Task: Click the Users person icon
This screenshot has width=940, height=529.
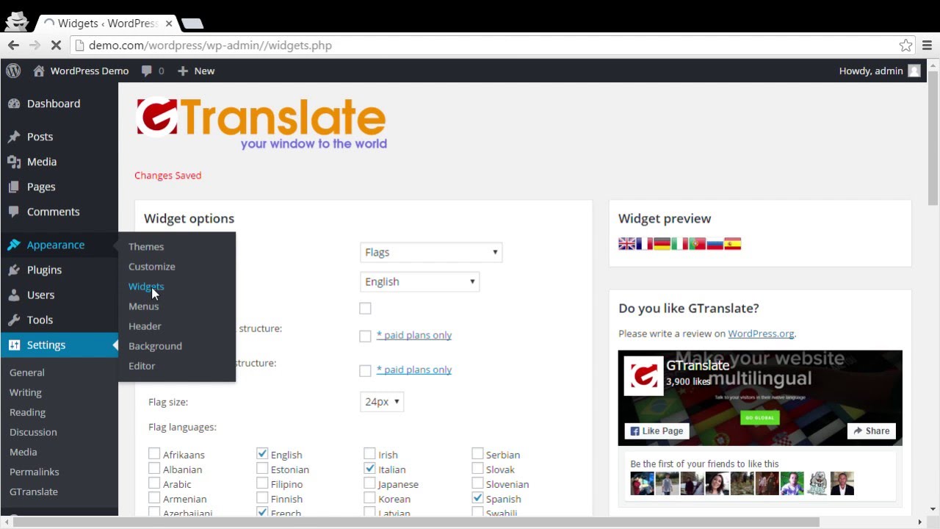Action: pyautogui.click(x=14, y=295)
